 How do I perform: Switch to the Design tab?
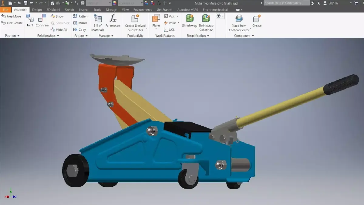tap(37, 10)
